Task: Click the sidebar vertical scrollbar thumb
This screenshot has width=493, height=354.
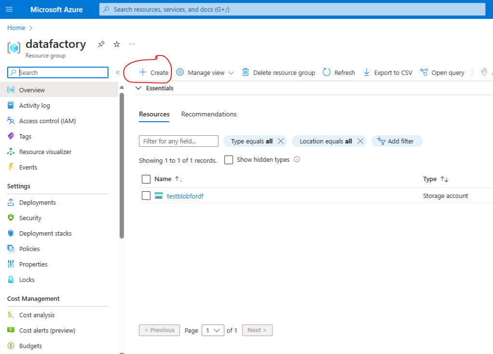Action: 122,165
